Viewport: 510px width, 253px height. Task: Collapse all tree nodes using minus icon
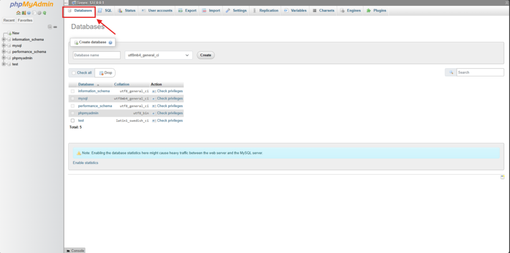[49, 27]
